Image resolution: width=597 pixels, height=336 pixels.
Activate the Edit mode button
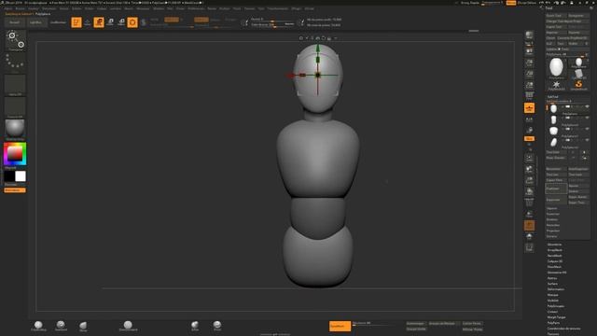tap(76, 22)
